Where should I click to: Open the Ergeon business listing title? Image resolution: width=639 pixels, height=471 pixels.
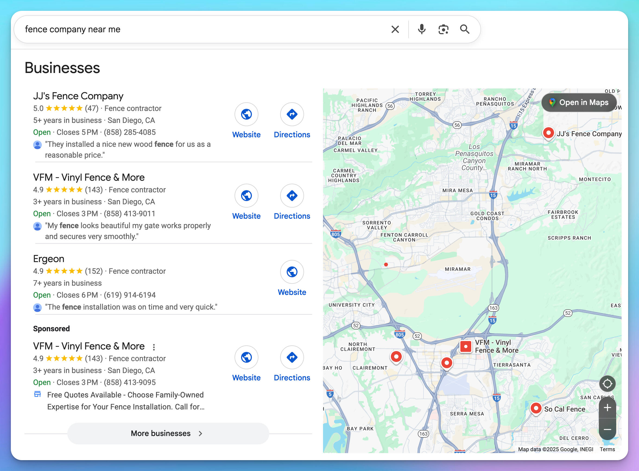click(x=49, y=259)
